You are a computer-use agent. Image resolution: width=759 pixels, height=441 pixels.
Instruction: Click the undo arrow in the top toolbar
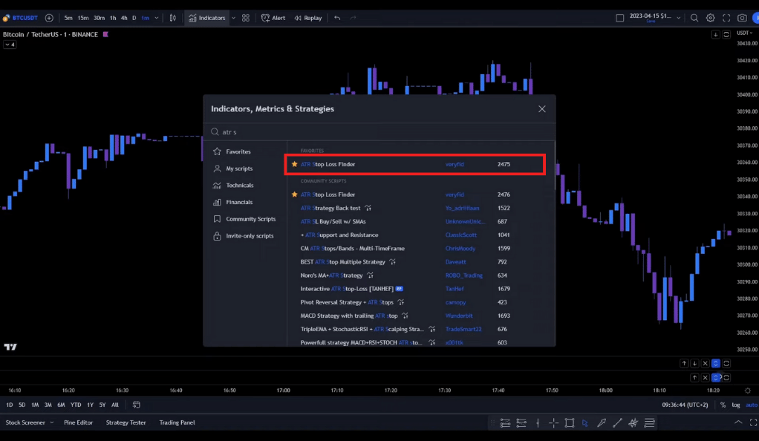pyautogui.click(x=337, y=18)
